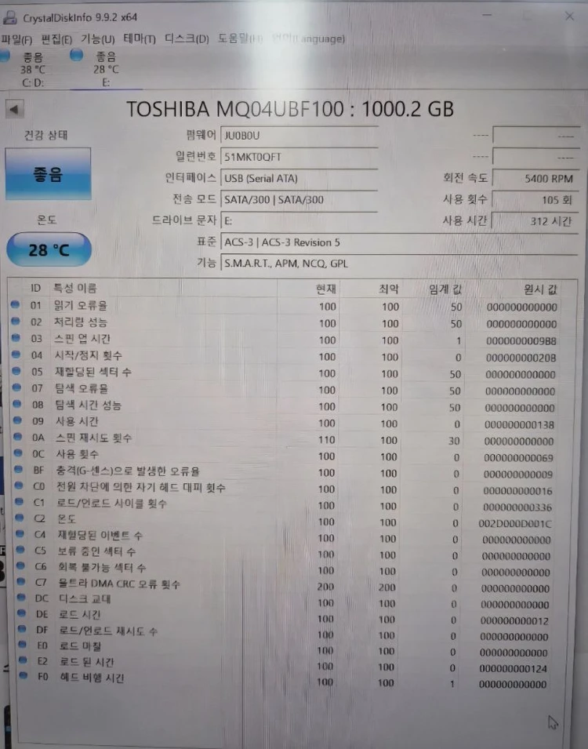The width and height of the screenshot is (588, 749).
Task: Click status dot of row BF 충격(G-센스)
Action: pos(18,469)
